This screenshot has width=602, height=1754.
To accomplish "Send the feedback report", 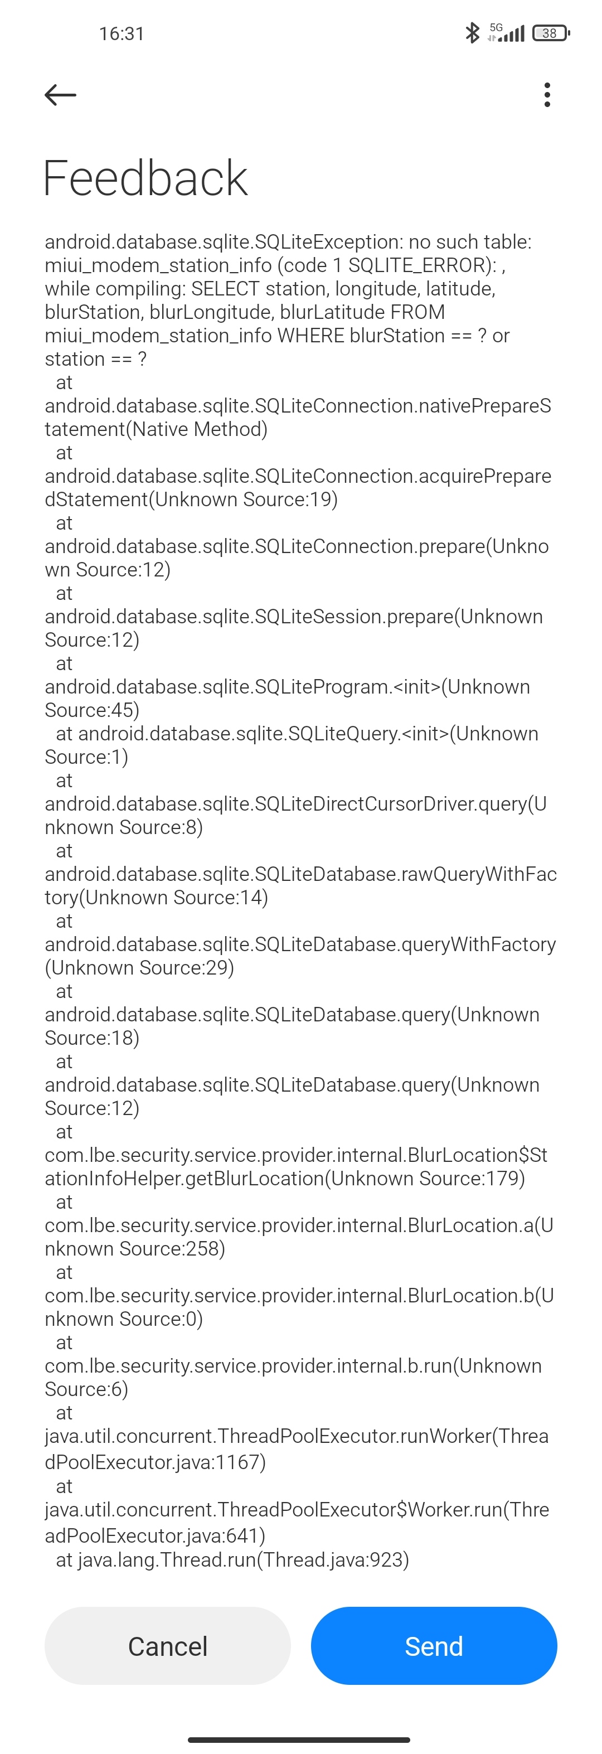I will [x=434, y=1646].
